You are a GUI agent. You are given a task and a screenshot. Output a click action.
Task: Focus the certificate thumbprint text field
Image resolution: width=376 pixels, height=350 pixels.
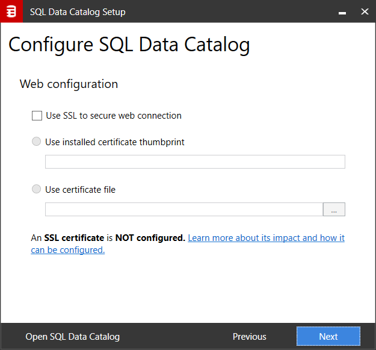click(195, 161)
